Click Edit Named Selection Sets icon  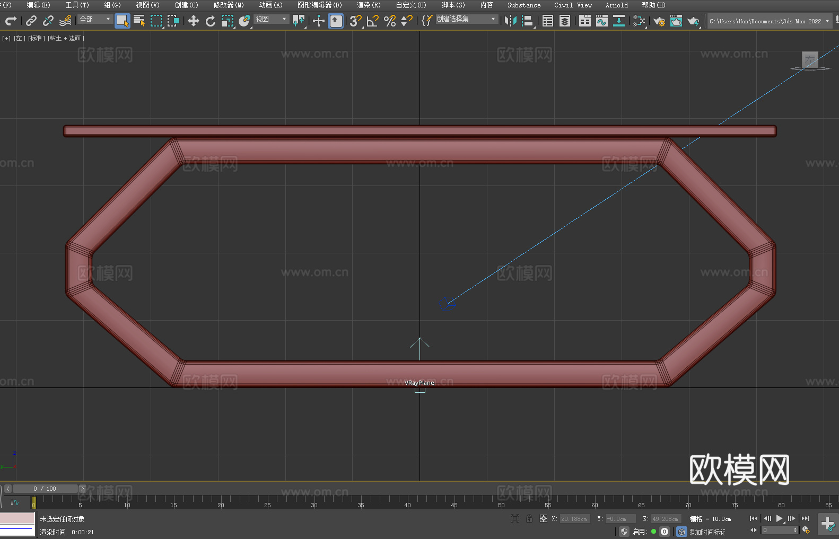pyautogui.click(x=427, y=21)
